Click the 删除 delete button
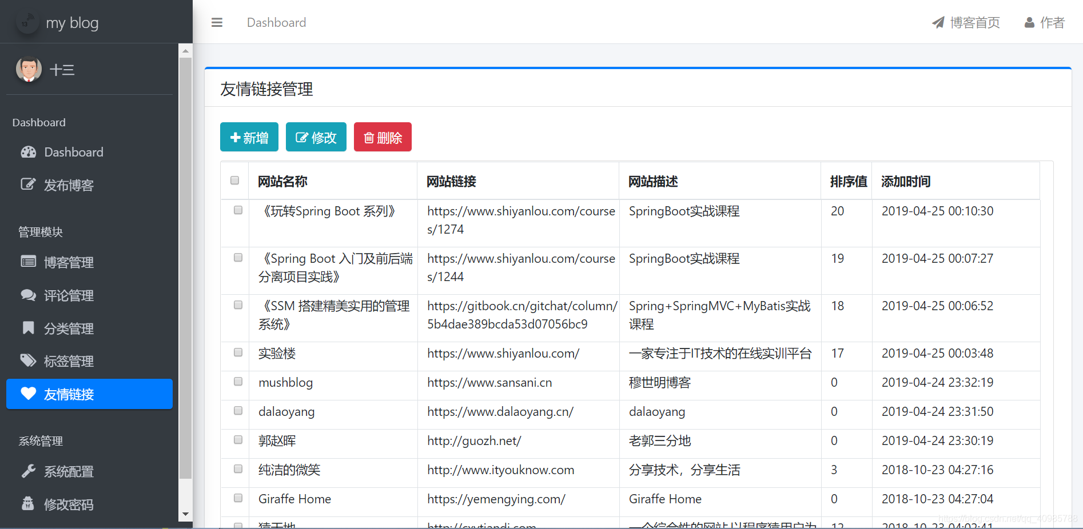The image size is (1083, 529). (x=383, y=137)
